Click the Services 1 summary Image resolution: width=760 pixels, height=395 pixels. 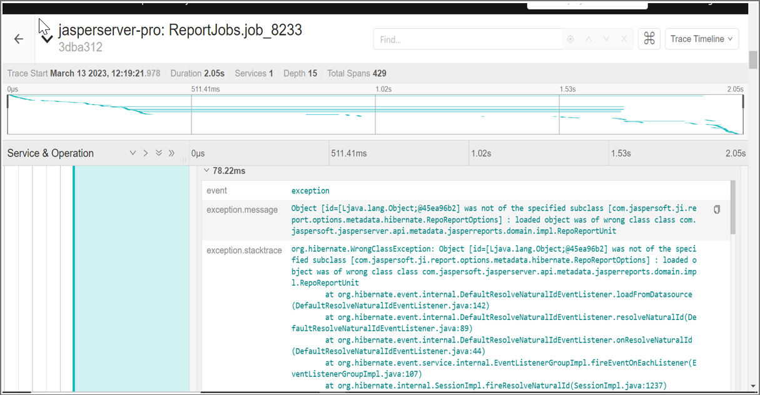point(254,73)
